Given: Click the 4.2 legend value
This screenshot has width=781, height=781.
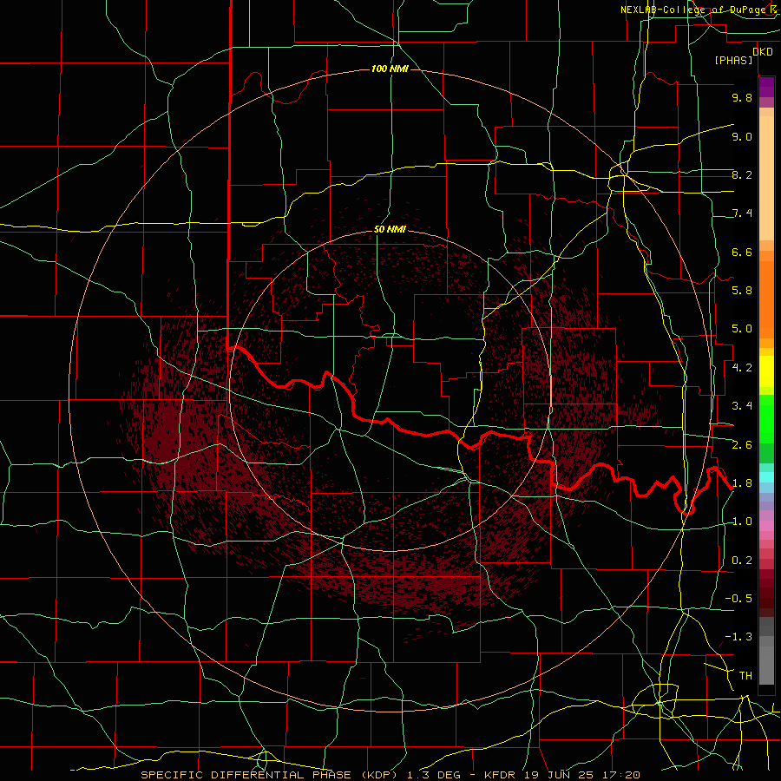Looking at the screenshot, I should click(742, 368).
